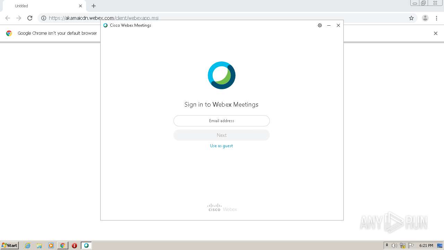Reload the Chrome page
This screenshot has width=444, height=250.
click(30, 18)
